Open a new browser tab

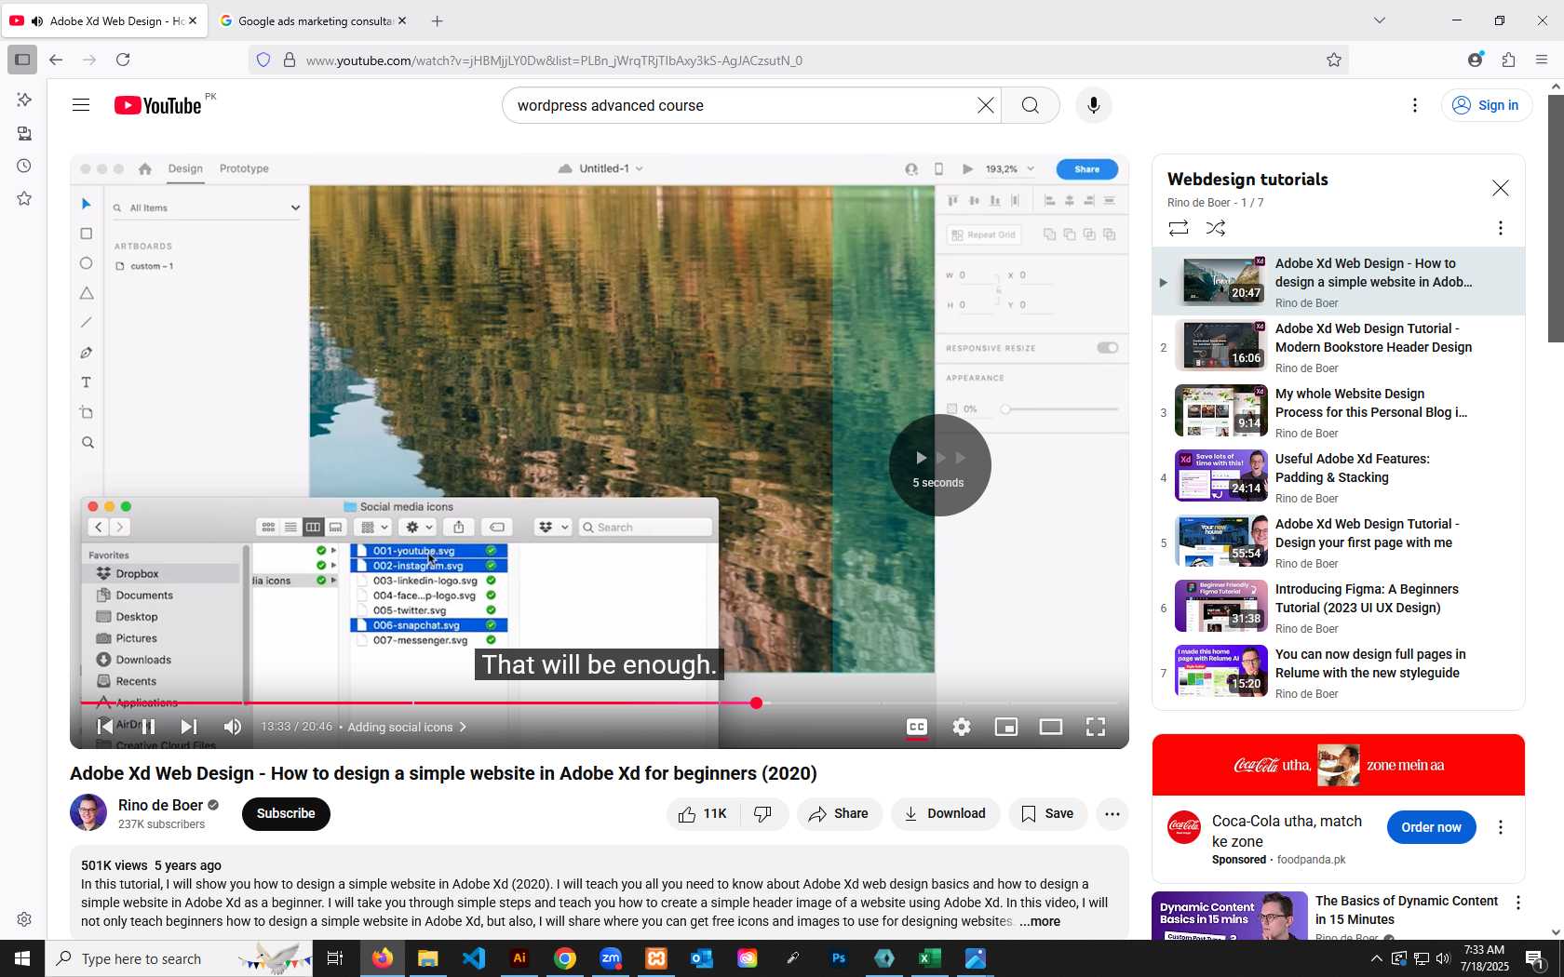(x=438, y=20)
